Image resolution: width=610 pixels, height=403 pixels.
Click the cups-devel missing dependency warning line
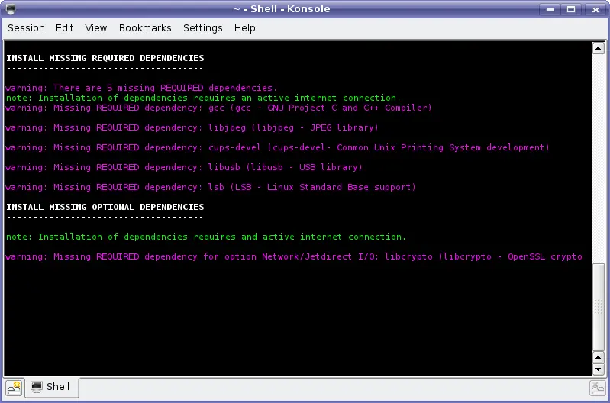click(277, 147)
